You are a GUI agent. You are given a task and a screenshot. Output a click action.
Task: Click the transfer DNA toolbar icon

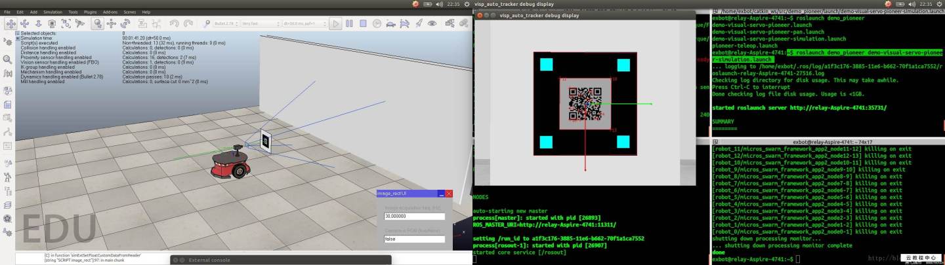click(156, 24)
